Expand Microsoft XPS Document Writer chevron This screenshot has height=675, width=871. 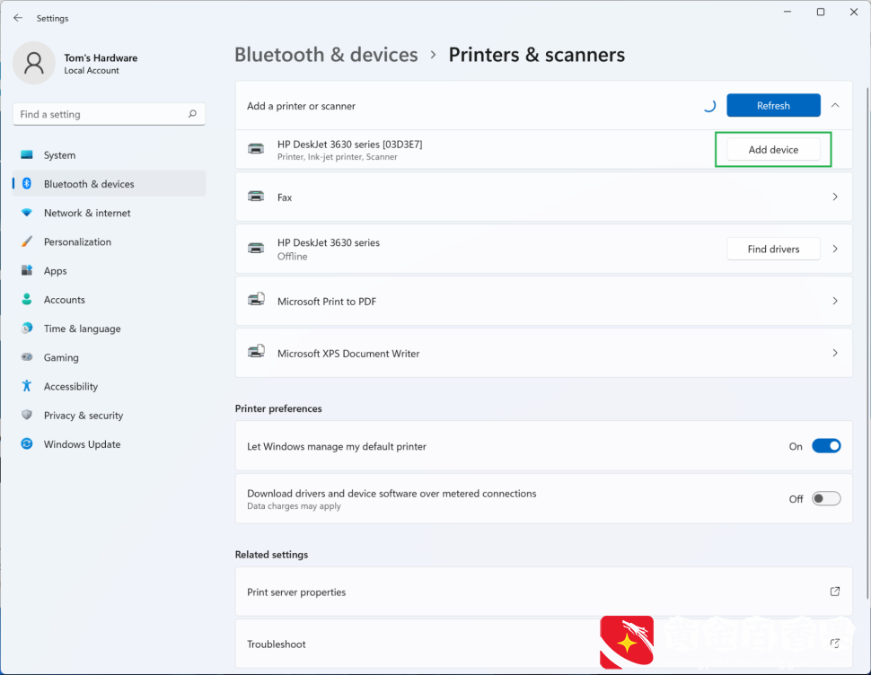[x=835, y=353]
